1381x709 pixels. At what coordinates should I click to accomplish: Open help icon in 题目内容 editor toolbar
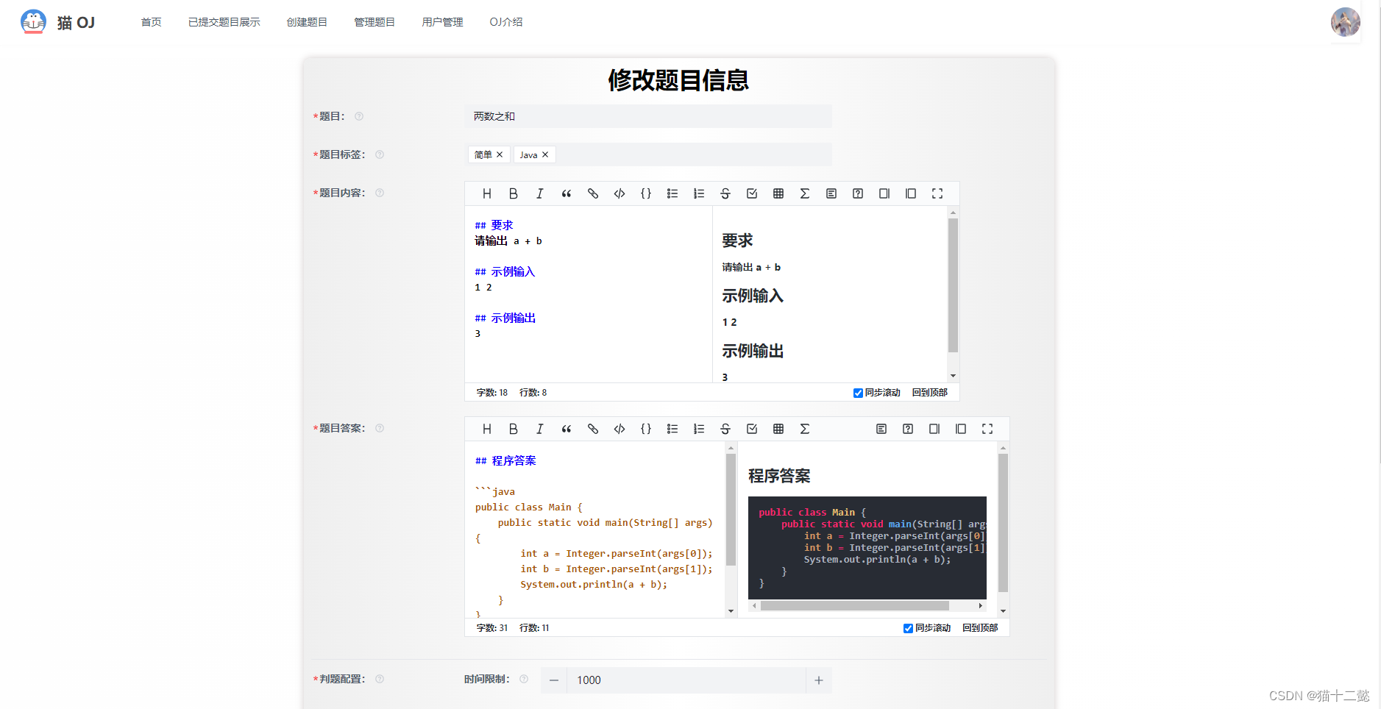click(858, 193)
